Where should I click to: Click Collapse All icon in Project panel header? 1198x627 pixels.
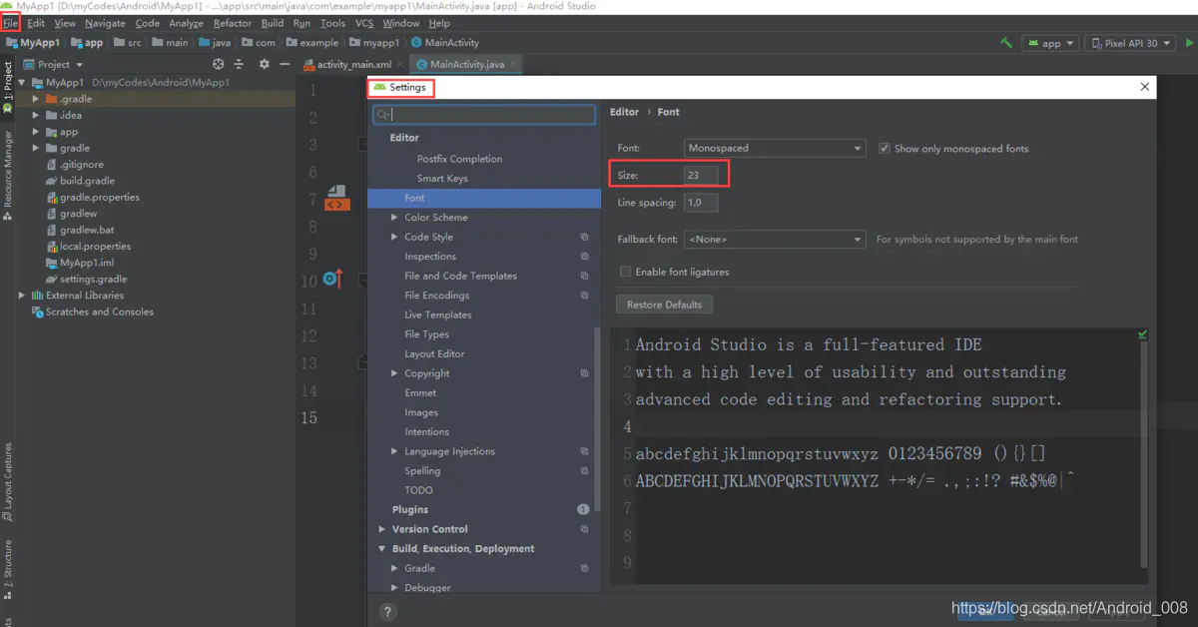coord(241,64)
